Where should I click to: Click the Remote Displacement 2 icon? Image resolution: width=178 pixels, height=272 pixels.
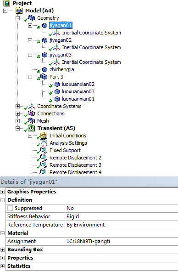(44, 158)
